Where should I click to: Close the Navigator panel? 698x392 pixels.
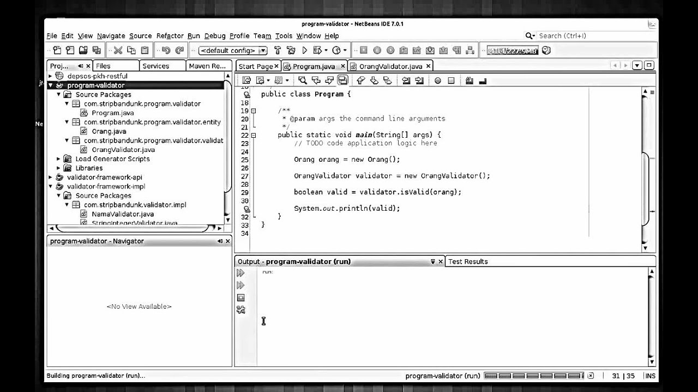coord(228,241)
